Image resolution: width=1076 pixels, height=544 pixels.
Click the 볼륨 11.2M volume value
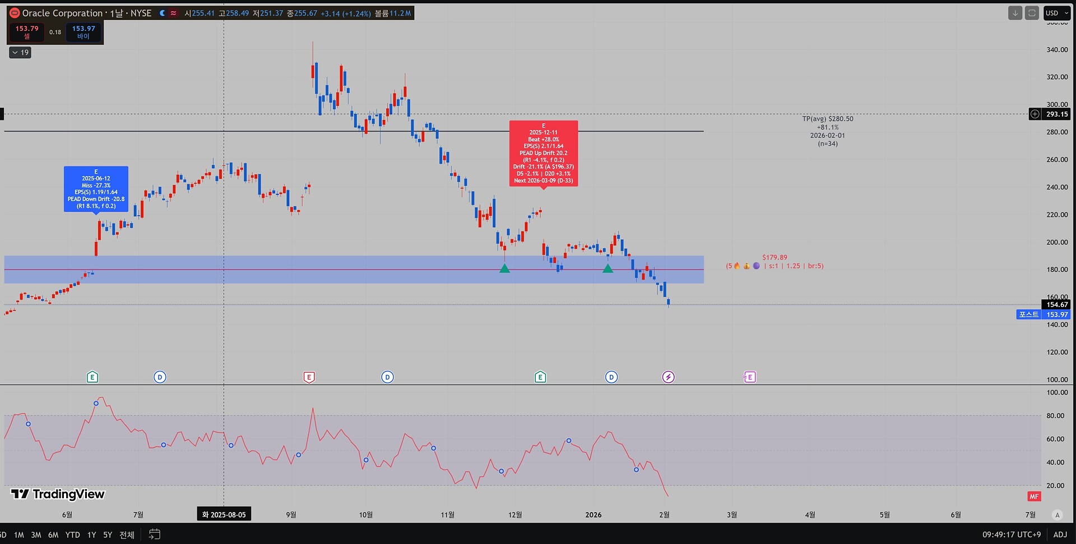(x=393, y=13)
